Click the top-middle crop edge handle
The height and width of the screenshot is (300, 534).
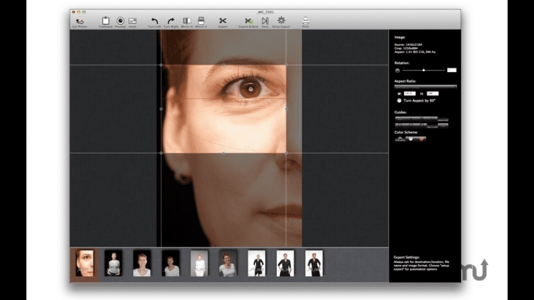tap(224, 65)
